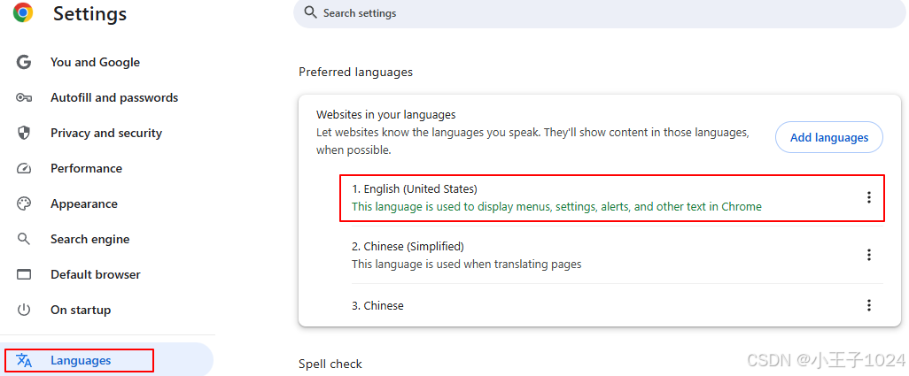Click the shield icon for Privacy
Viewport: 909px width, 376px height.
point(23,133)
